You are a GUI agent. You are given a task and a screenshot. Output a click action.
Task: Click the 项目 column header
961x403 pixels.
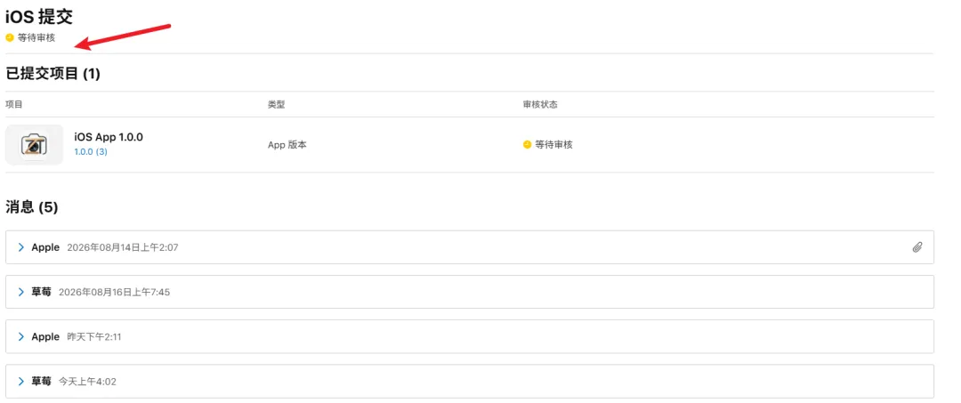pos(14,104)
